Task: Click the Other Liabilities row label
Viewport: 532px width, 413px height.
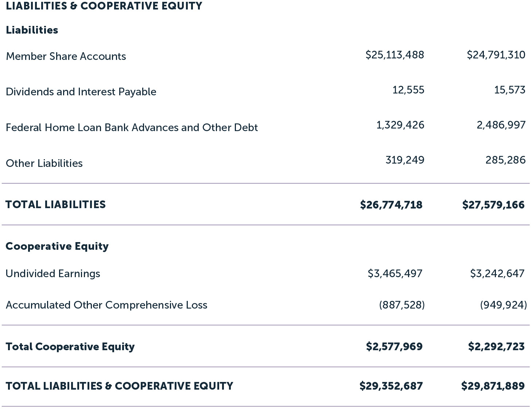Action: pos(44,163)
